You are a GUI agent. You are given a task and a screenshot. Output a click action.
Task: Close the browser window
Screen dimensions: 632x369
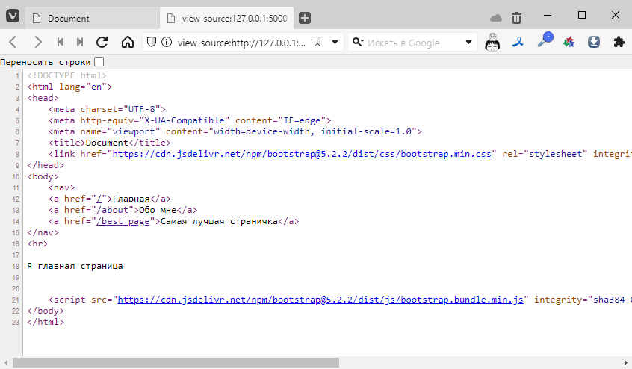coord(616,16)
